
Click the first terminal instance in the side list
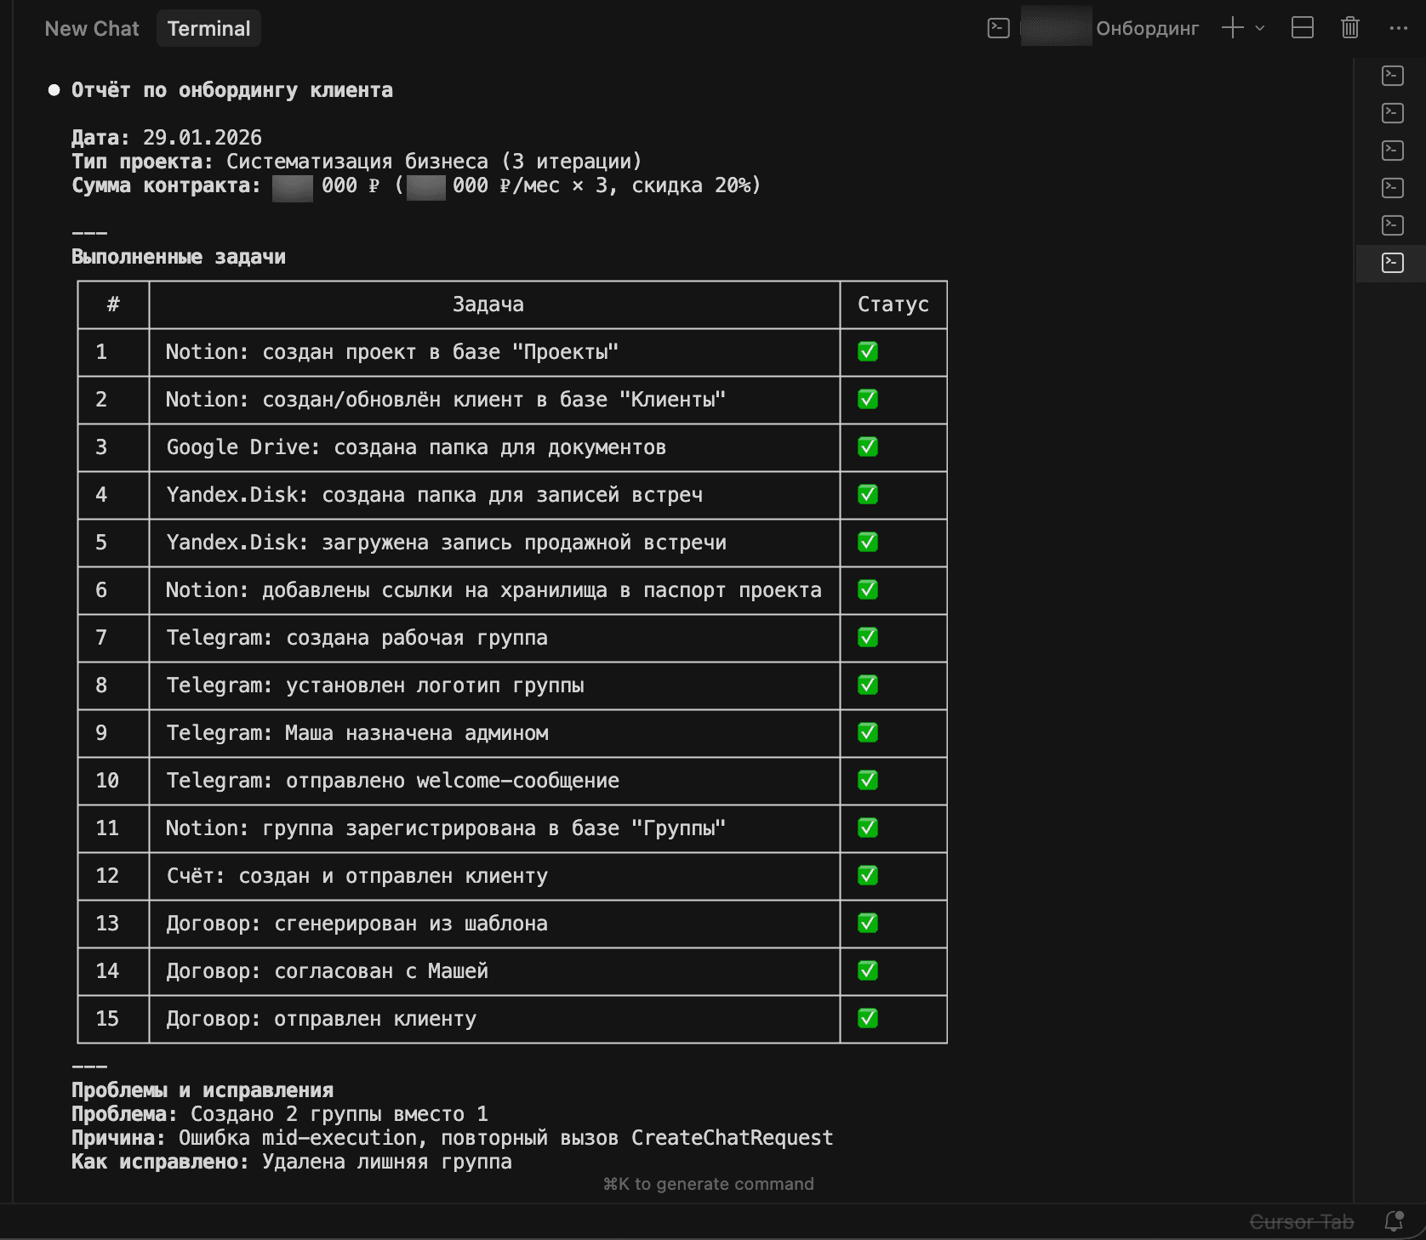(1392, 76)
